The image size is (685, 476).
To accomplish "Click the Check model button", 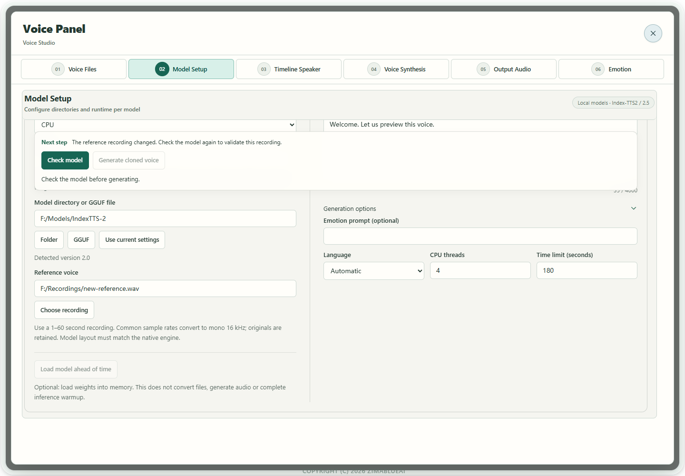I will (65, 160).
